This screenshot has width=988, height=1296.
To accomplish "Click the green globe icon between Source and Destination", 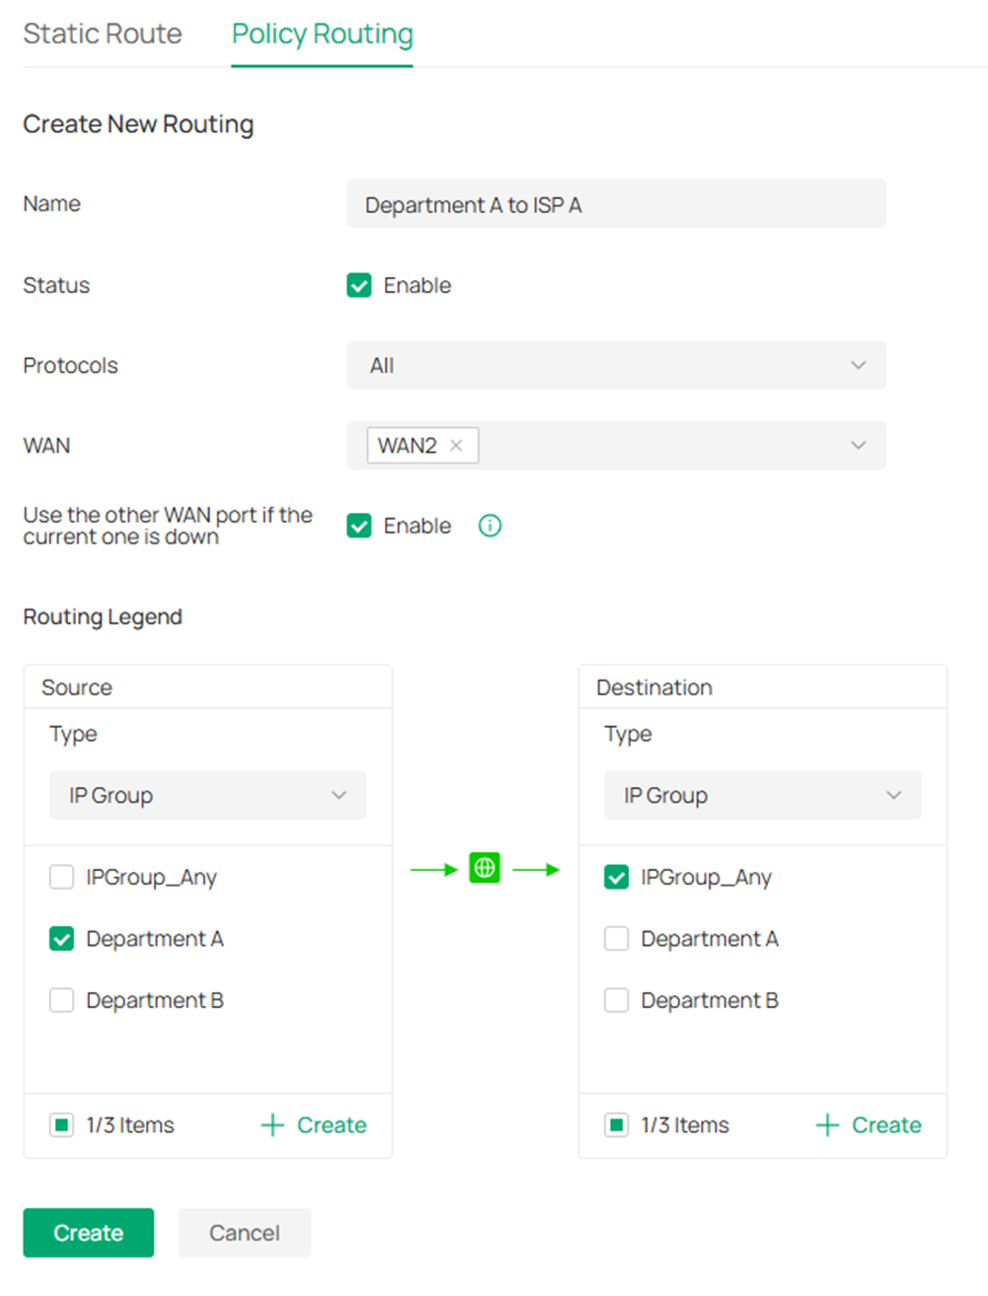I will point(483,867).
